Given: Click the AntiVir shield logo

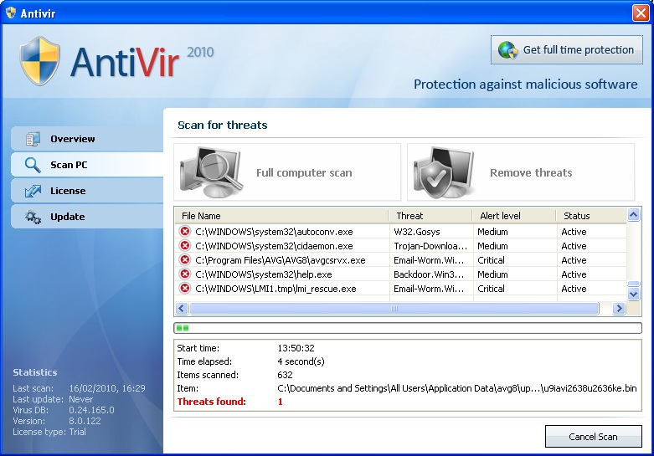Looking at the screenshot, I should [39, 61].
